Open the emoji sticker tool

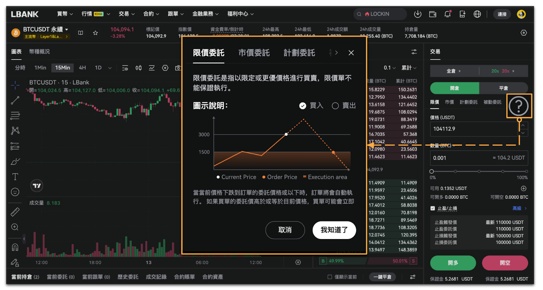15,192
